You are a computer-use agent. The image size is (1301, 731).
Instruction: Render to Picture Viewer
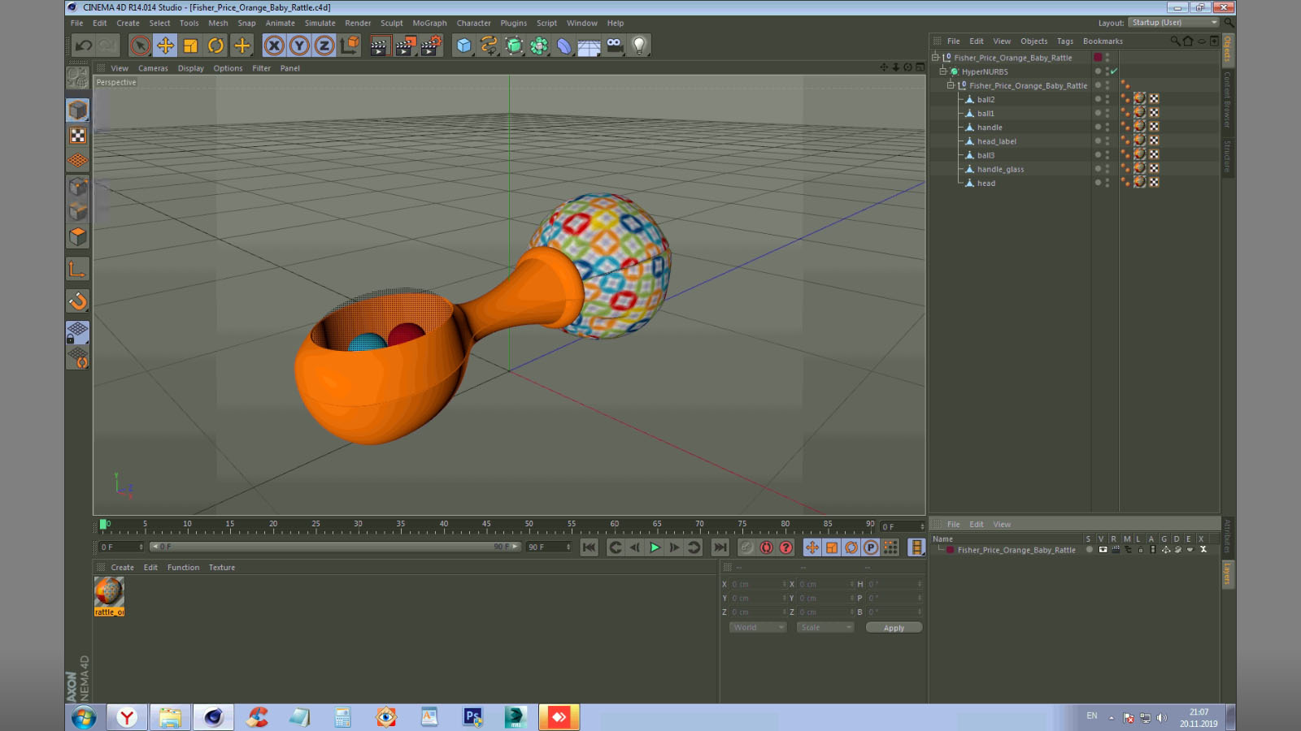click(405, 45)
